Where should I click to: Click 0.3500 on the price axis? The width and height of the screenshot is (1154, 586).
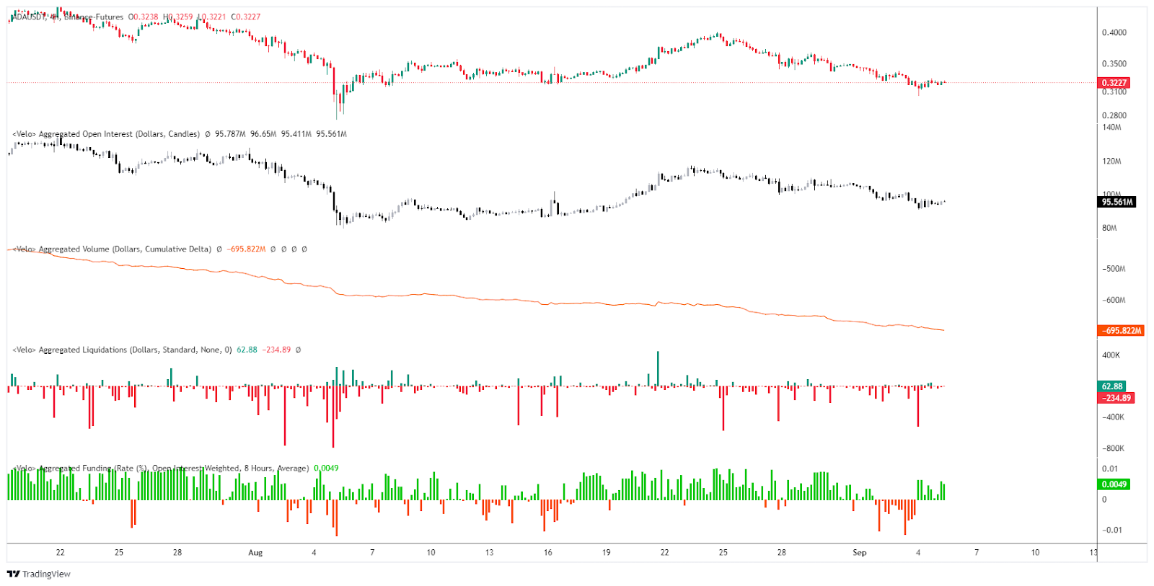click(1114, 63)
